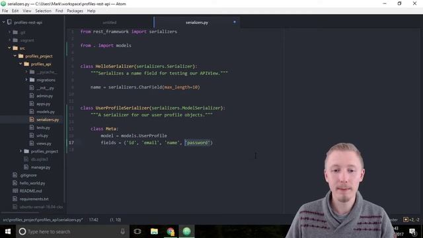Click the .gitignore file icon
Image resolution: width=423 pixels, height=238 pixels.
pos(15,175)
